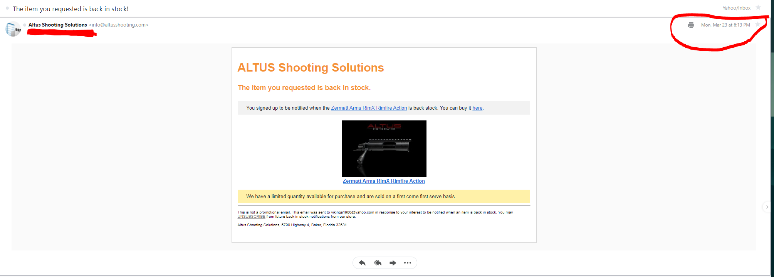
Task: Click the Reply All double-arrow icon
Action: (378, 263)
